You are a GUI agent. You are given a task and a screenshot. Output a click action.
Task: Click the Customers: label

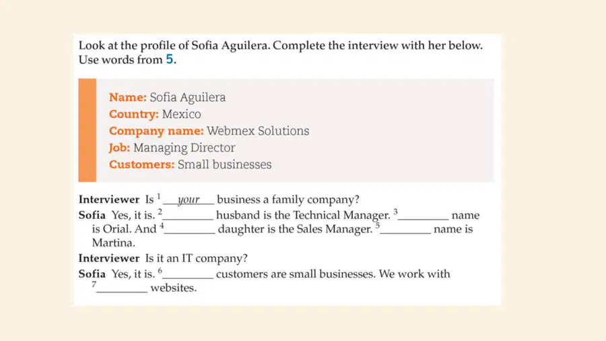[142, 164]
